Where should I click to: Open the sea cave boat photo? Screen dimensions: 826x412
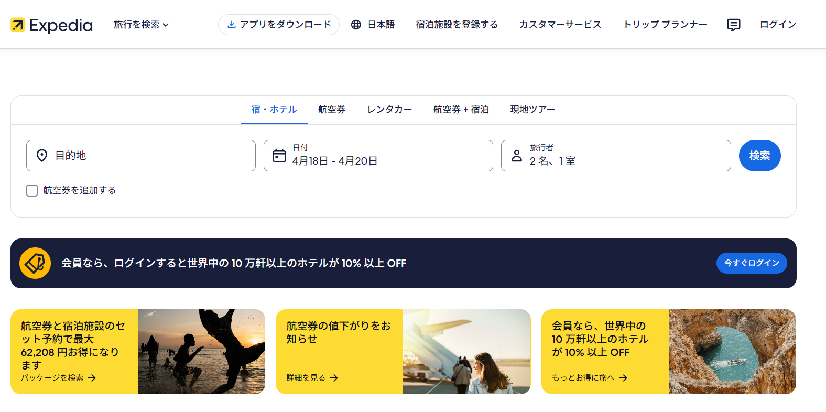click(x=732, y=352)
